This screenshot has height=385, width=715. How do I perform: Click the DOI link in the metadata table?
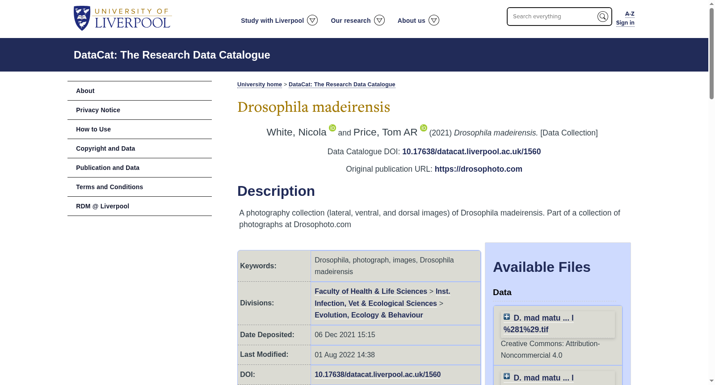[x=378, y=375]
